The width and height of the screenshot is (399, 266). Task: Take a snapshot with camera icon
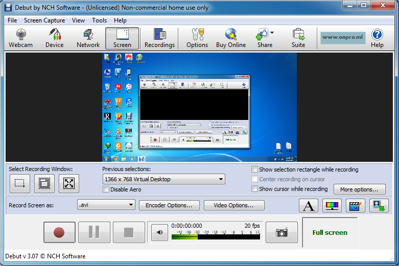pyautogui.click(x=281, y=232)
